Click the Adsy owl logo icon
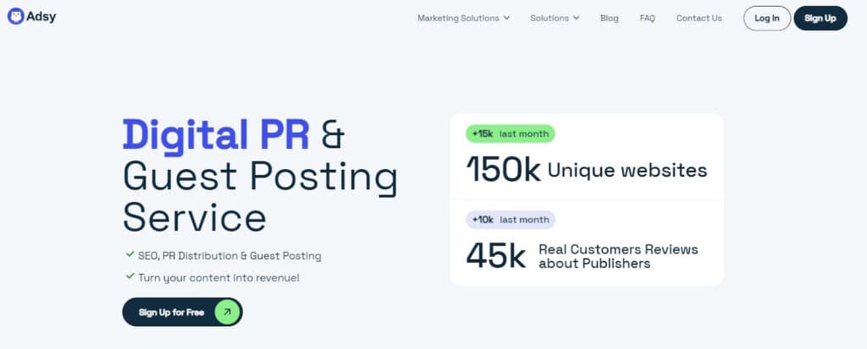867x349 pixels. [x=15, y=16]
